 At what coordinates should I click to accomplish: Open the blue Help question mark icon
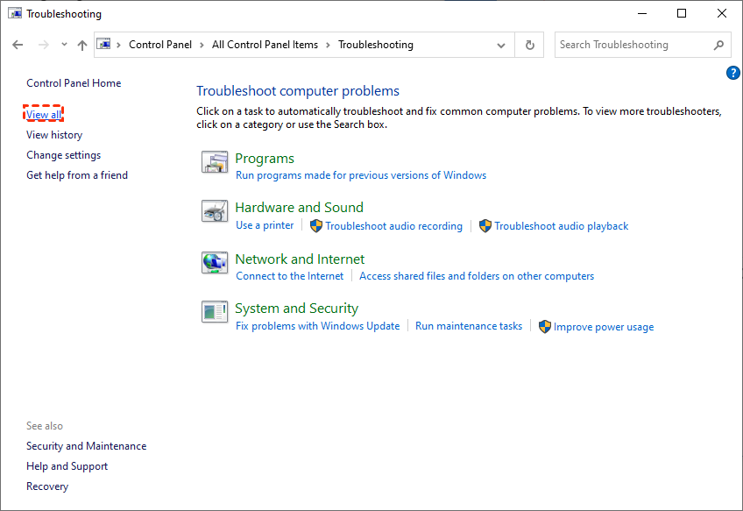pyautogui.click(x=733, y=73)
